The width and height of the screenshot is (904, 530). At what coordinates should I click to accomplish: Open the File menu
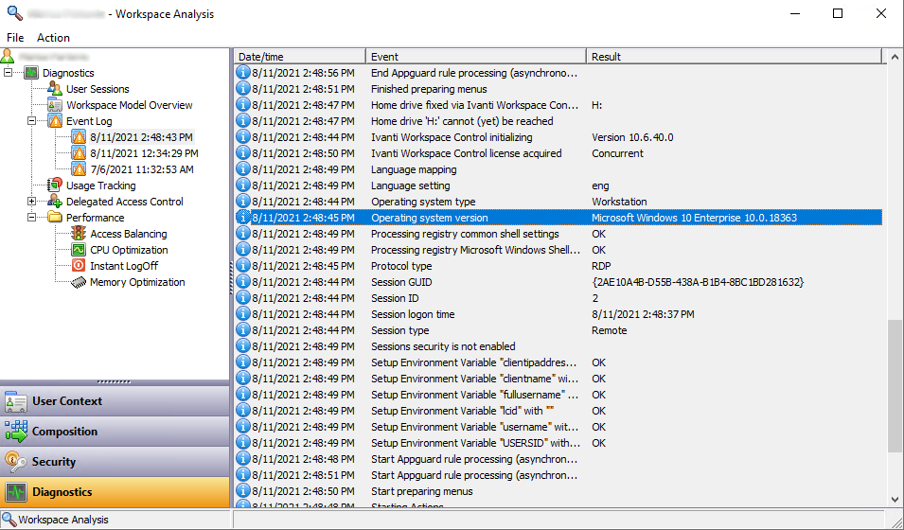(15, 38)
